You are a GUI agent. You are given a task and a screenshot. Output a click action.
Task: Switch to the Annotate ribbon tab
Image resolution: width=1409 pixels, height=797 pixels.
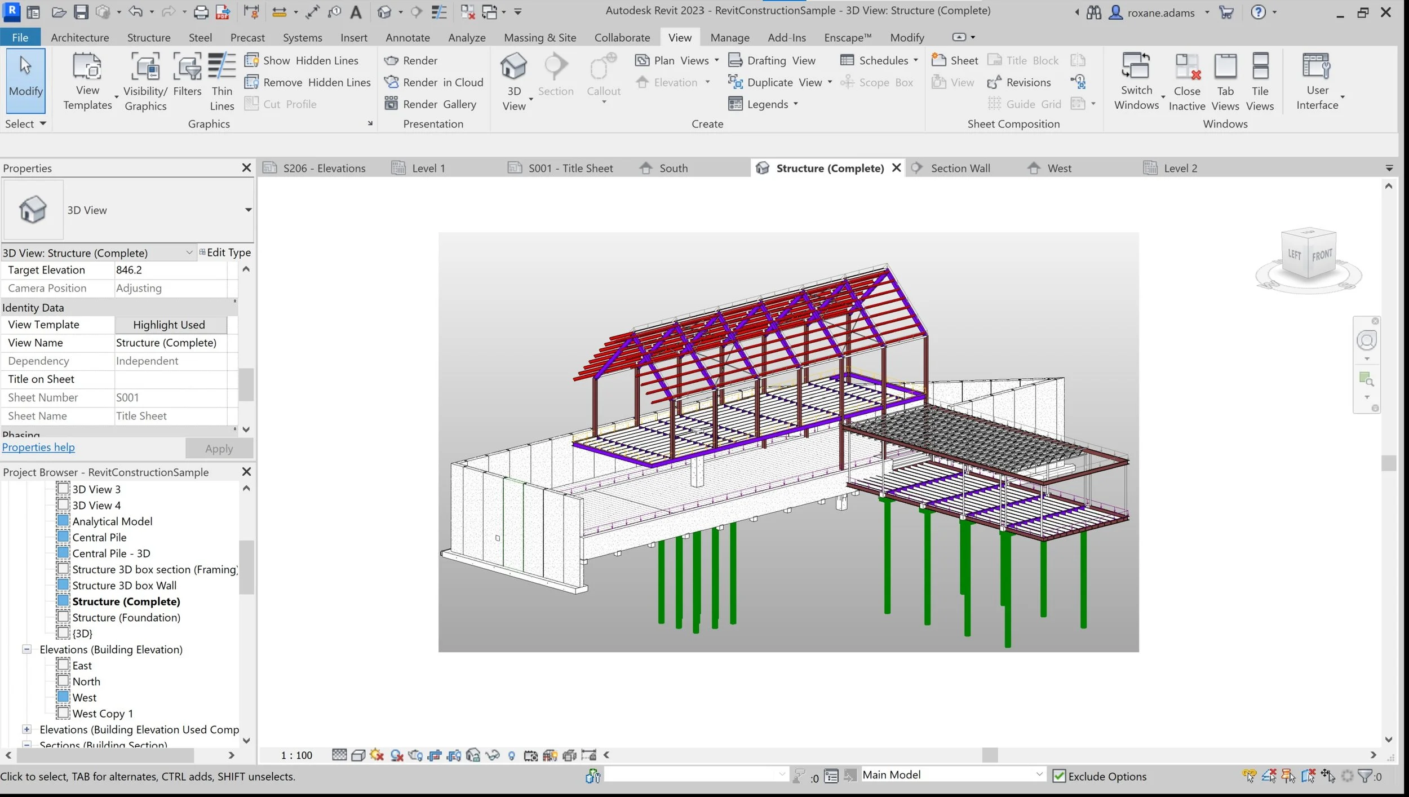(x=407, y=38)
